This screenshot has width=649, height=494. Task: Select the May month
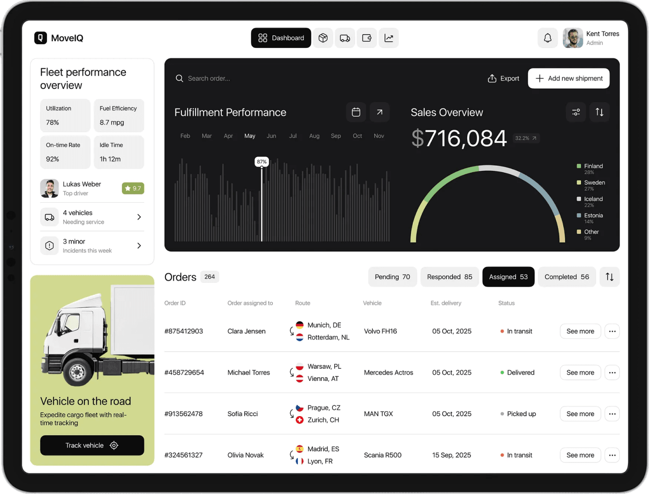coord(250,136)
